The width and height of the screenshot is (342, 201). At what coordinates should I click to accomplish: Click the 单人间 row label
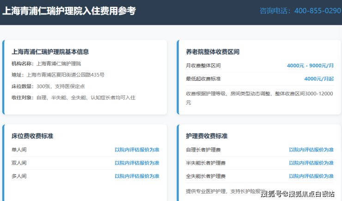point(19,150)
